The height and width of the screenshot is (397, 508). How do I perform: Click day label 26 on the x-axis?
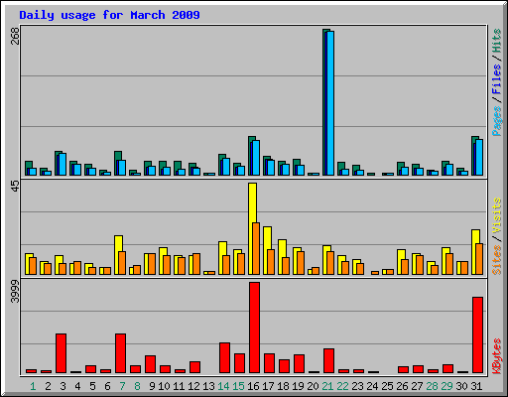coord(402,386)
